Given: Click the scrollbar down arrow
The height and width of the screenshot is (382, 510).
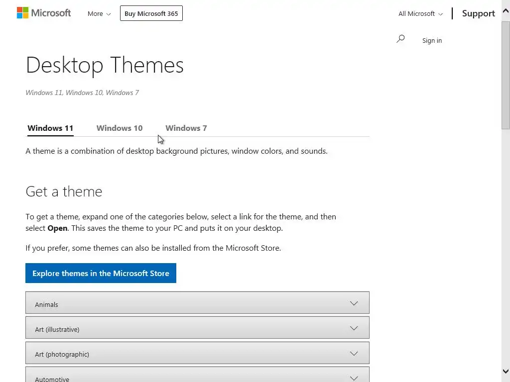Looking at the screenshot, I should 506,371.
